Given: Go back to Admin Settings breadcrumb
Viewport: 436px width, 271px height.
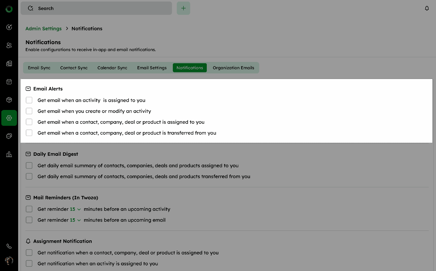Looking at the screenshot, I should pos(44,29).
